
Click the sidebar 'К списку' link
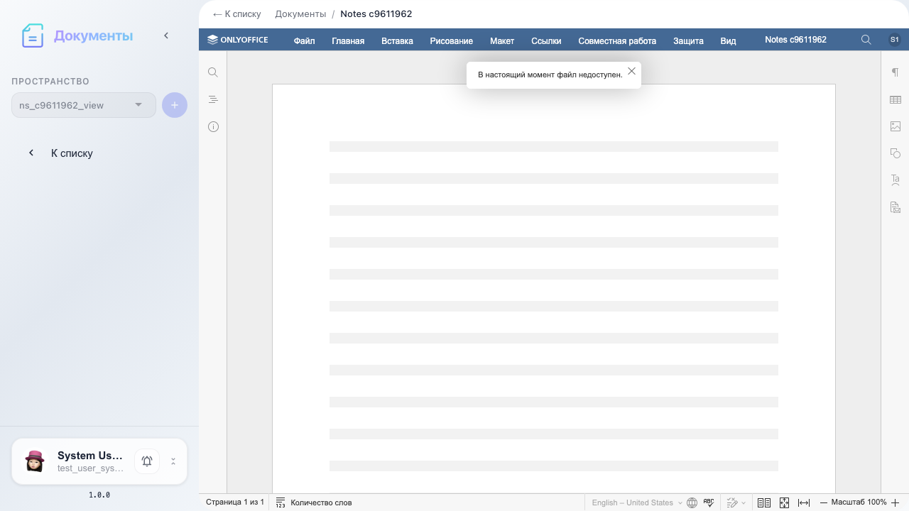click(x=72, y=153)
